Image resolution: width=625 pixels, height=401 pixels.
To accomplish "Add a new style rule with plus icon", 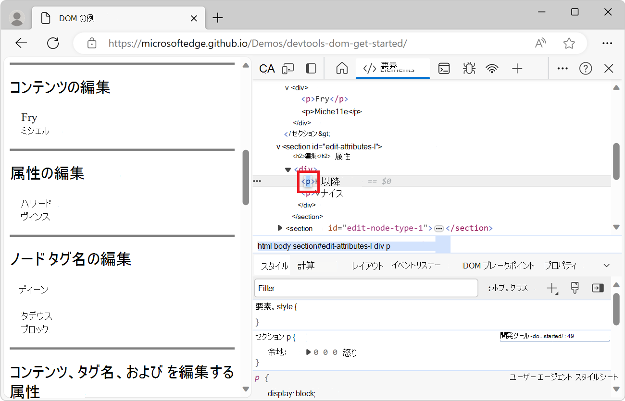I will pyautogui.click(x=552, y=288).
